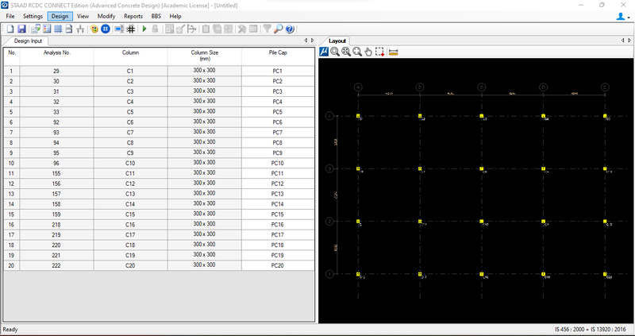Click right tab-scroll arrow in Design Input pane
The image size is (635, 336).
click(x=312, y=41)
